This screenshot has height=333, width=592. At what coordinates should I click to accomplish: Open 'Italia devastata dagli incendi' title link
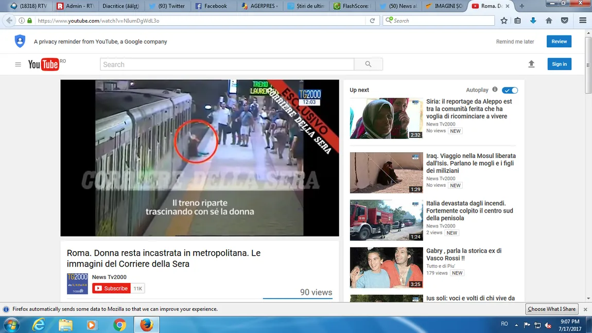point(469,211)
